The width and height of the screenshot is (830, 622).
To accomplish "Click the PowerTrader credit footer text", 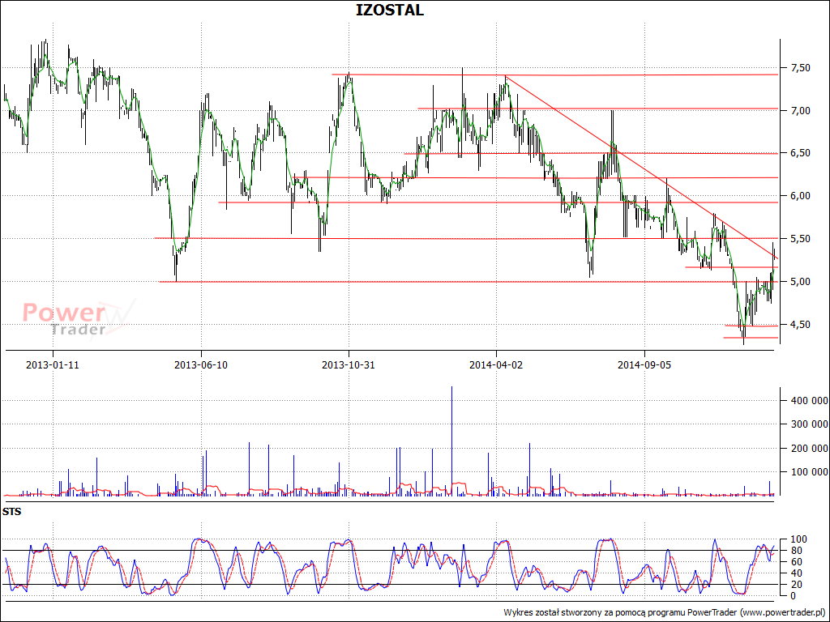I will 665,612.
